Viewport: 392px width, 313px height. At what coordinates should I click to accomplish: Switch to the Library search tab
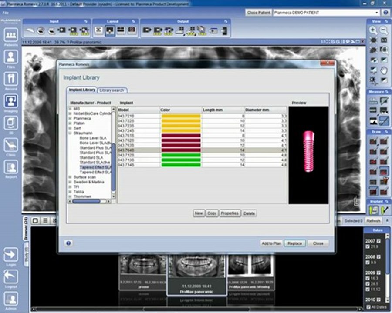click(x=112, y=90)
